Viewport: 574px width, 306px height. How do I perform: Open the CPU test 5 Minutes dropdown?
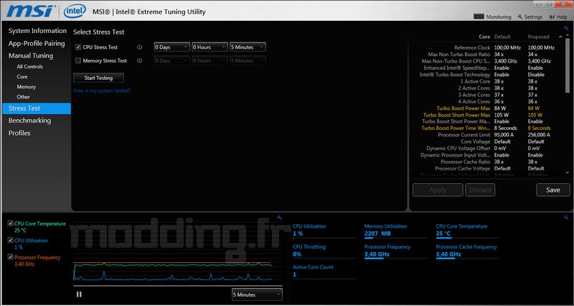tap(248, 47)
